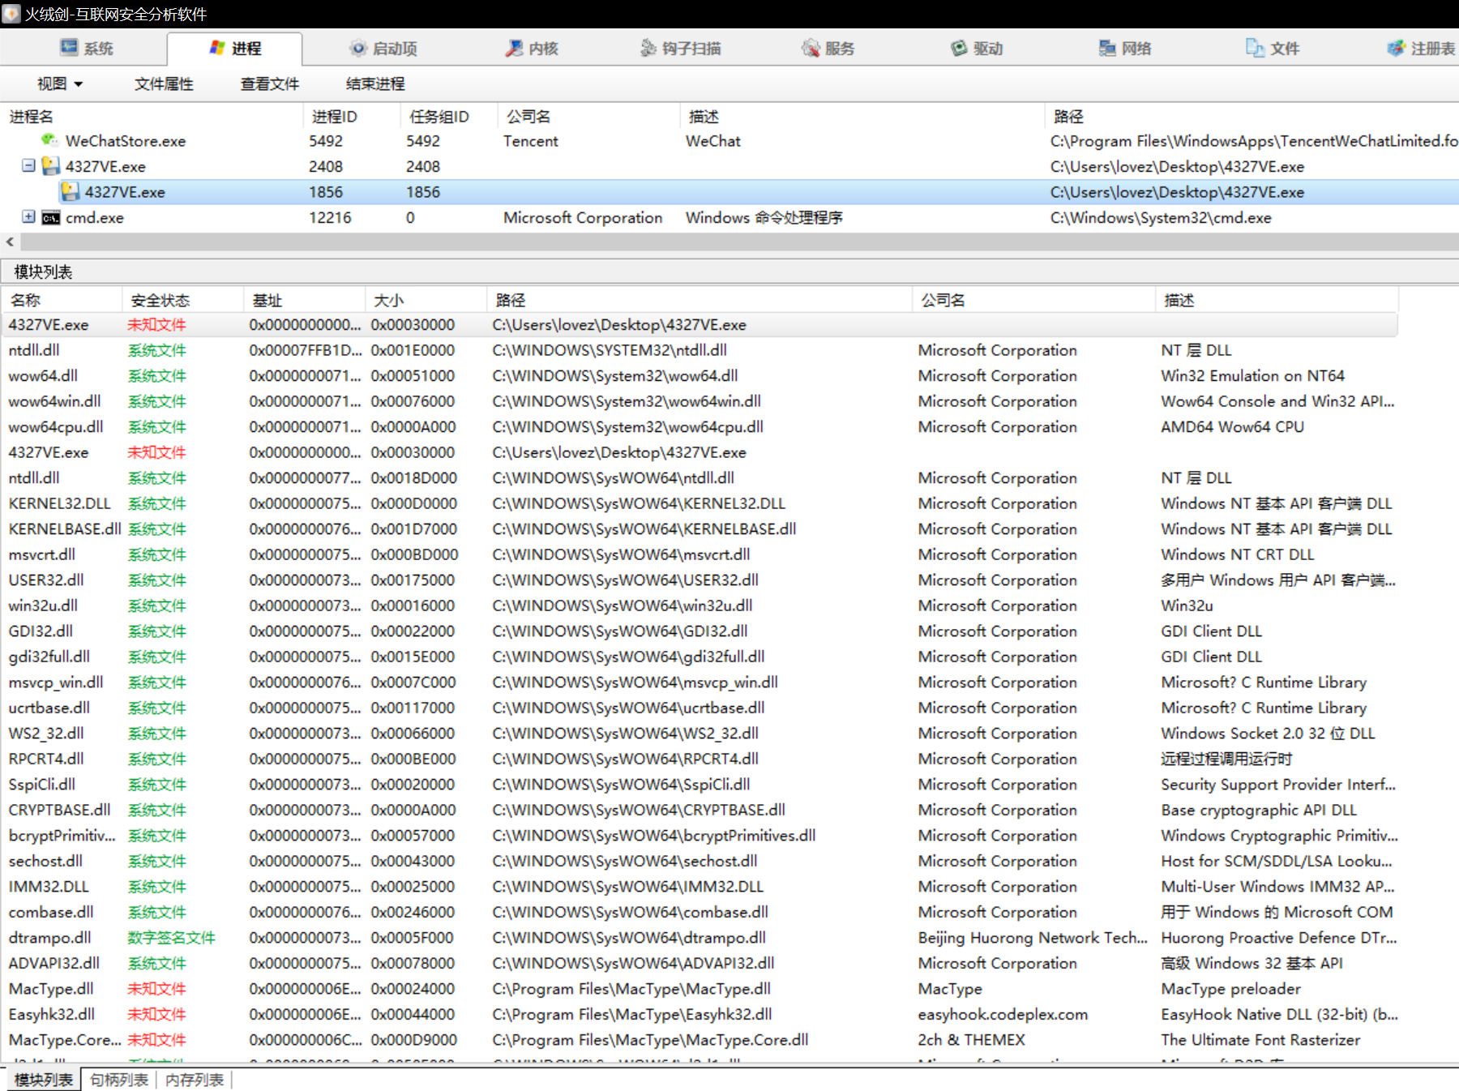The height and width of the screenshot is (1091, 1459).
Task: Click the msvcrt.dll module name
Action: click(42, 554)
